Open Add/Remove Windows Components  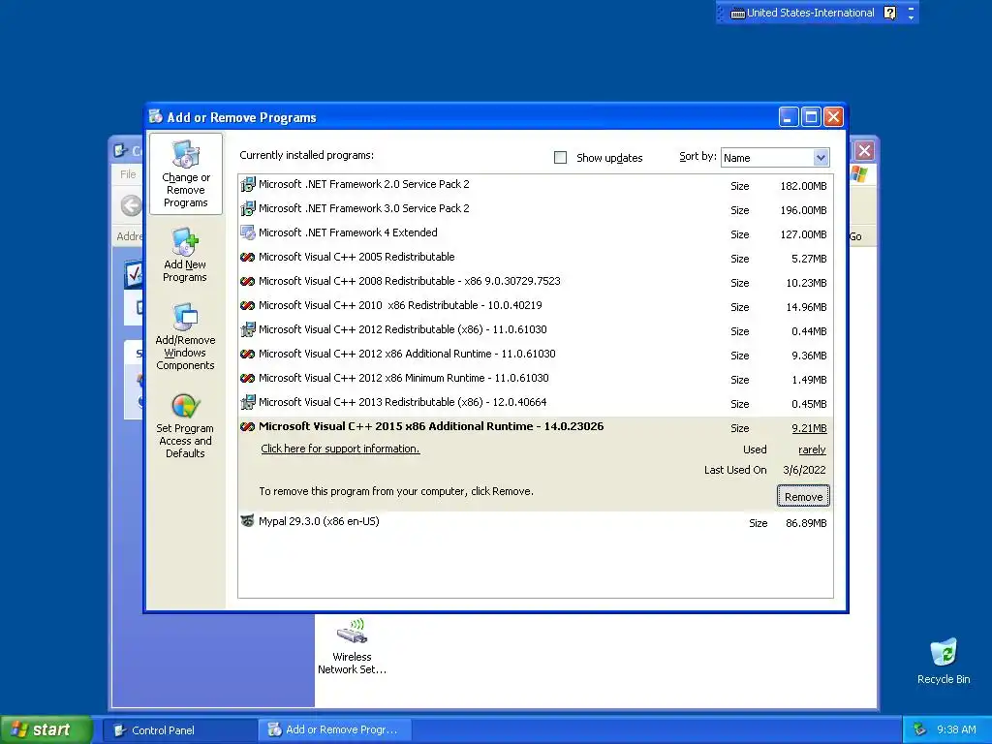tap(185, 336)
